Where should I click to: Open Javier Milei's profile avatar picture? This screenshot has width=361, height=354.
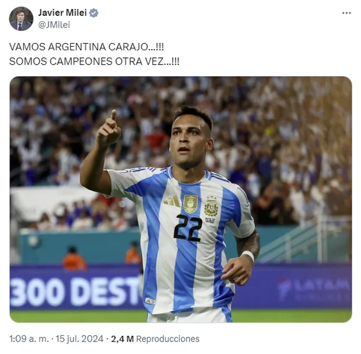[x=21, y=19]
